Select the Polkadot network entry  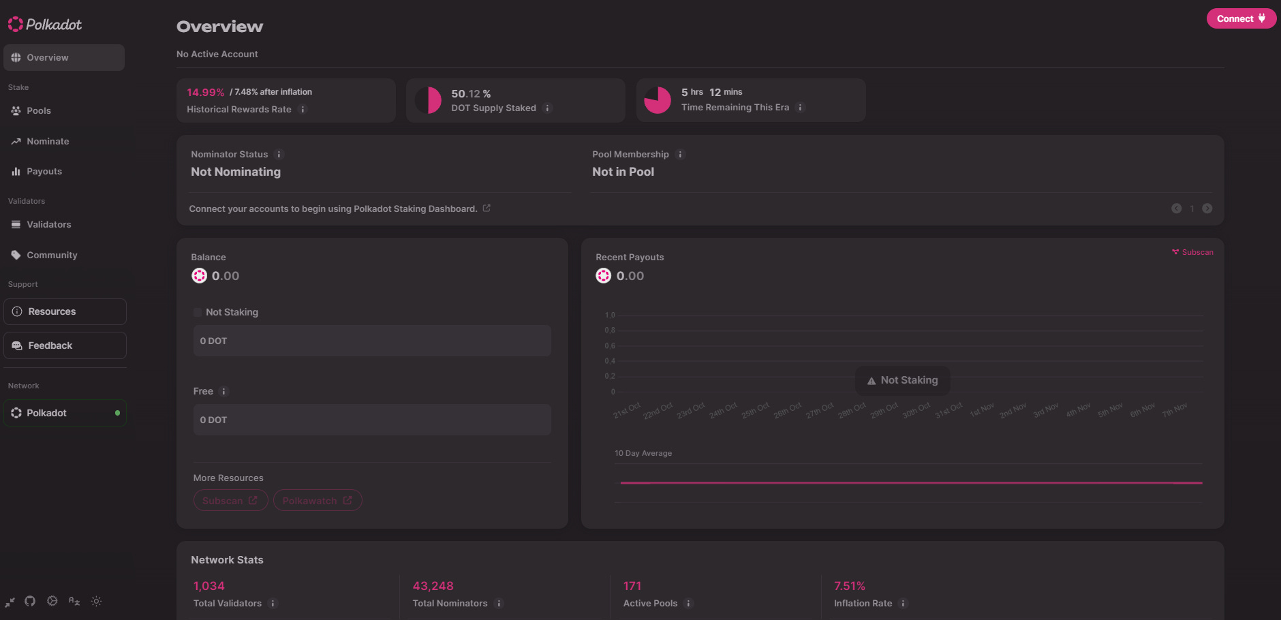65,414
